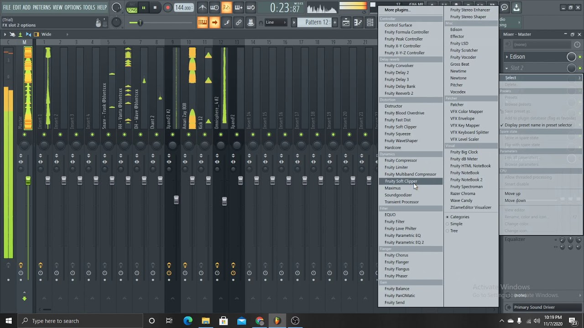
Task: Click the Windows Start button
Action: tap(9, 321)
